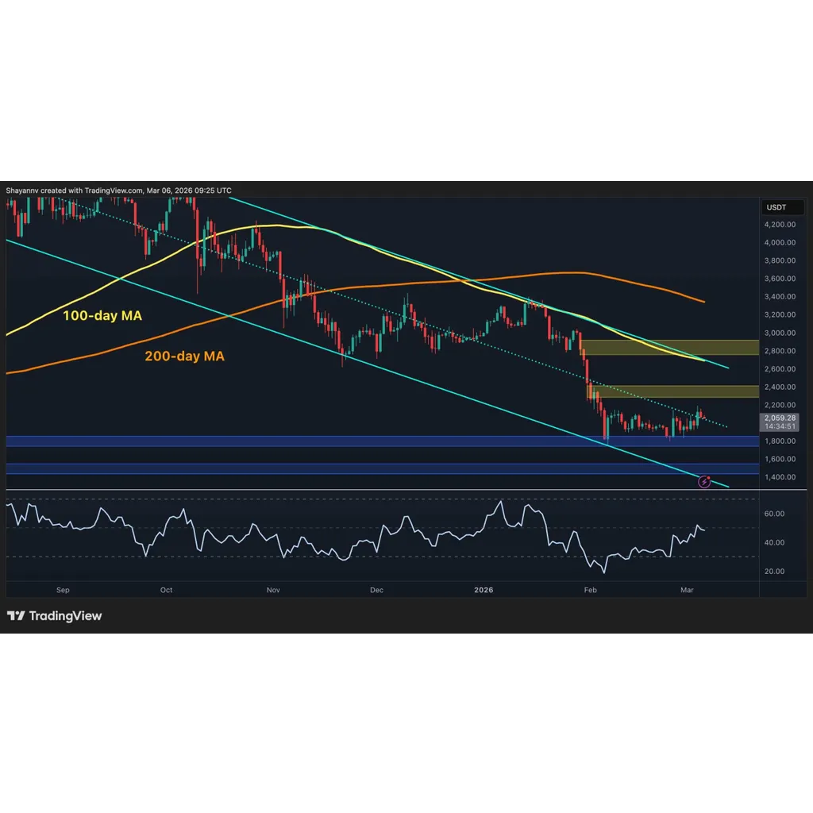Click the RSI 40.00 axis label

click(774, 542)
